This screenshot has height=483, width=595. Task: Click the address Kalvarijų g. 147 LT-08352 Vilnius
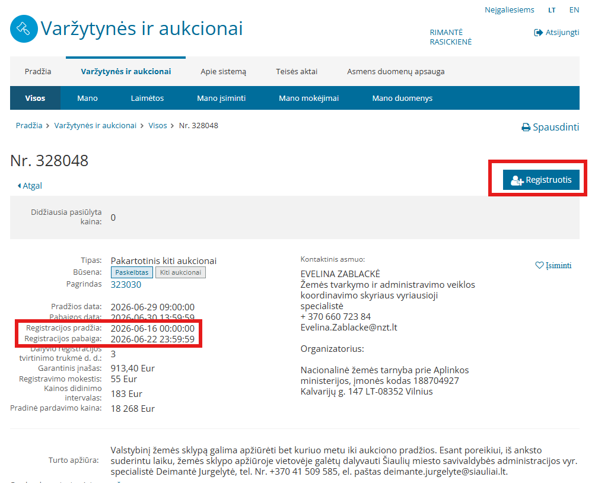(367, 392)
